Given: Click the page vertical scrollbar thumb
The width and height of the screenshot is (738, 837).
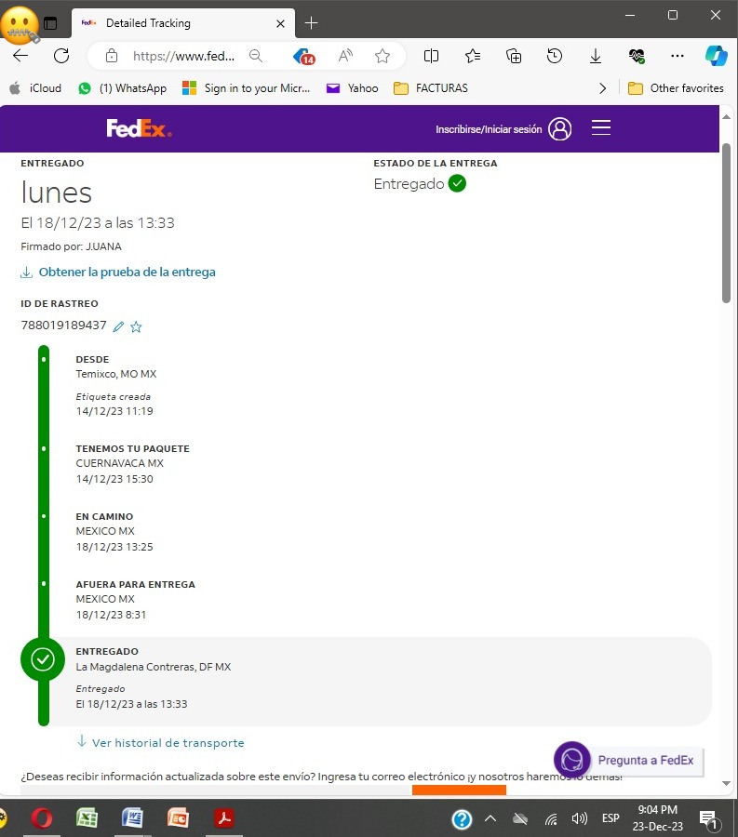Looking at the screenshot, I should pyautogui.click(x=726, y=222).
